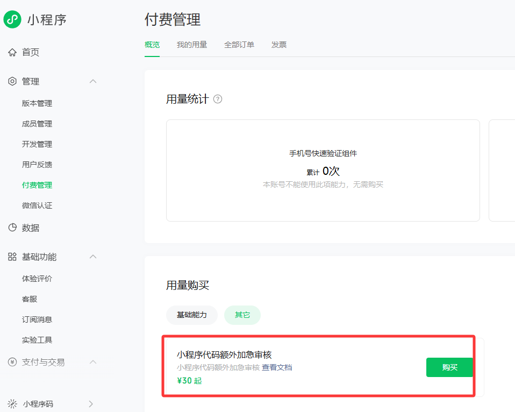Click the Mini Program code icon beside 小程序码

[x=12, y=404]
